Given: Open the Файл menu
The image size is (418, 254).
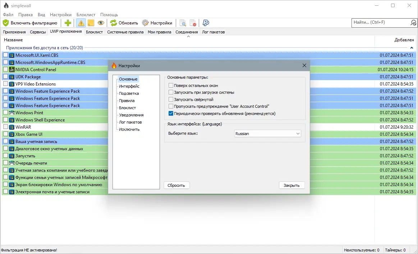Looking at the screenshot, I should click(x=8, y=15).
